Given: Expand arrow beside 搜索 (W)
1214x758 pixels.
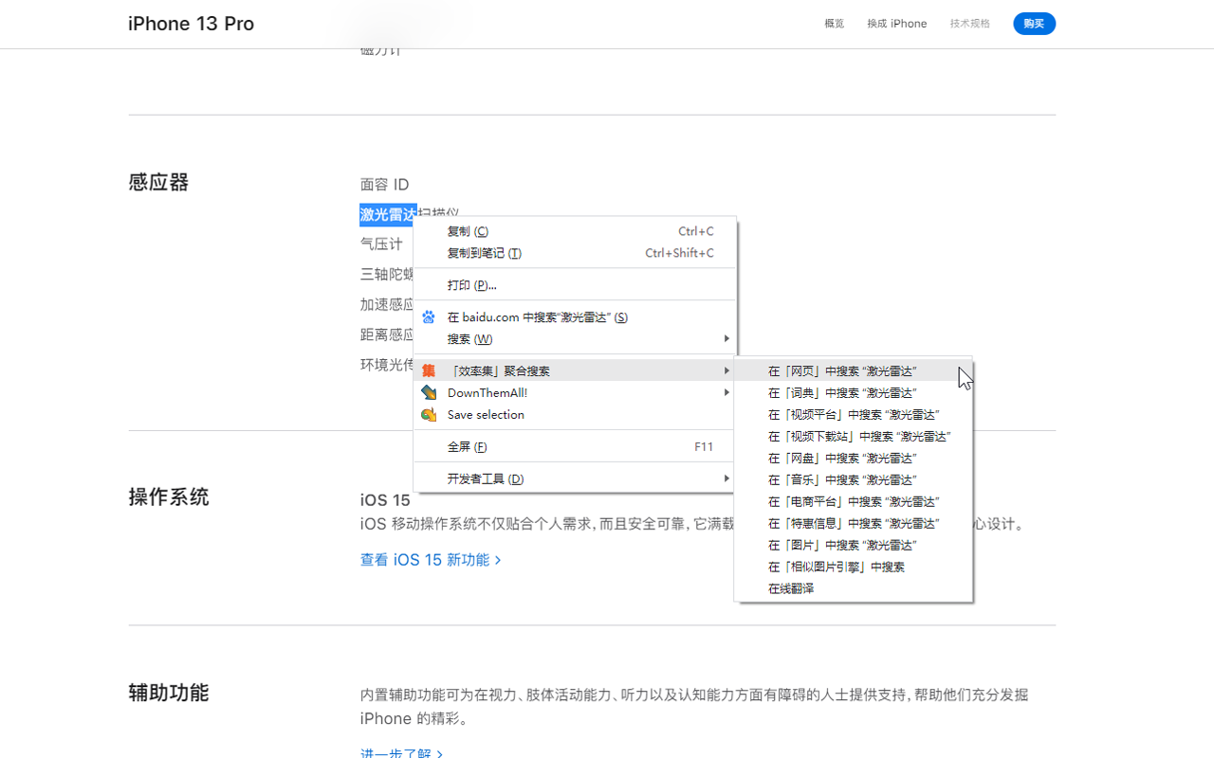Looking at the screenshot, I should [727, 339].
